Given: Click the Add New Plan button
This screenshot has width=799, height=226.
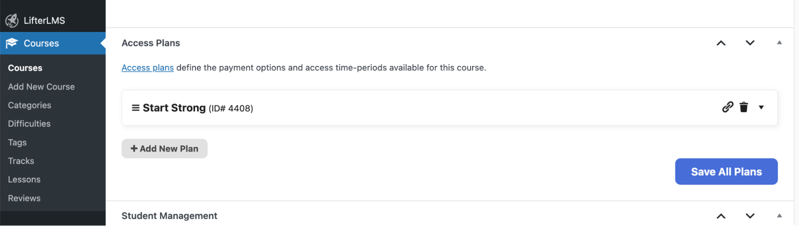Looking at the screenshot, I should coord(164,149).
